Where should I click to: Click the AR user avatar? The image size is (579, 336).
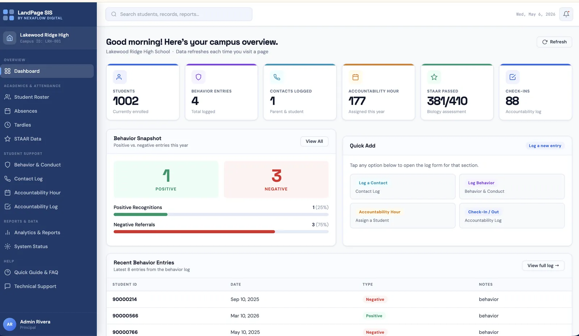point(10,324)
